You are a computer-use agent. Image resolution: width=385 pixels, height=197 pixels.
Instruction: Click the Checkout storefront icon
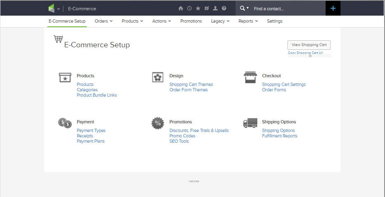250,77
